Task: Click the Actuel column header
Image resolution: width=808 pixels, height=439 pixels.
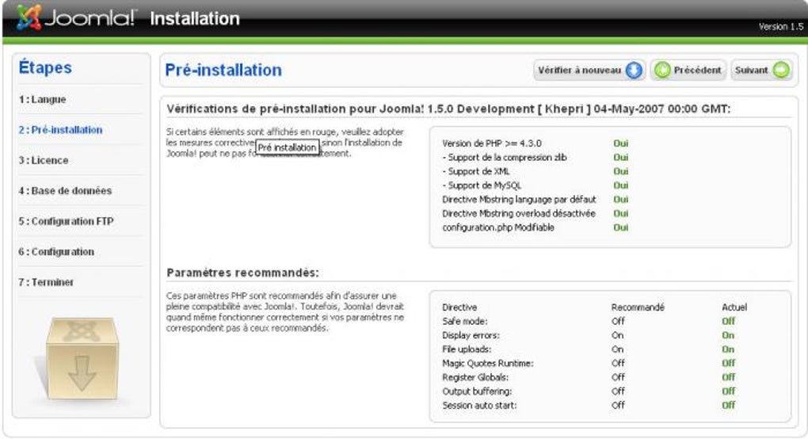Action: click(x=734, y=307)
